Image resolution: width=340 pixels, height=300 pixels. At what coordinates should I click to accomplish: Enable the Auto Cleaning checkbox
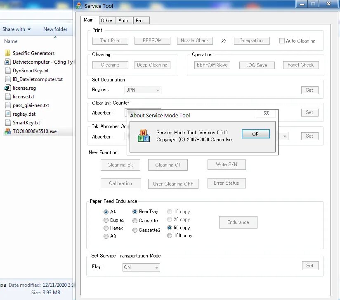pos(282,41)
